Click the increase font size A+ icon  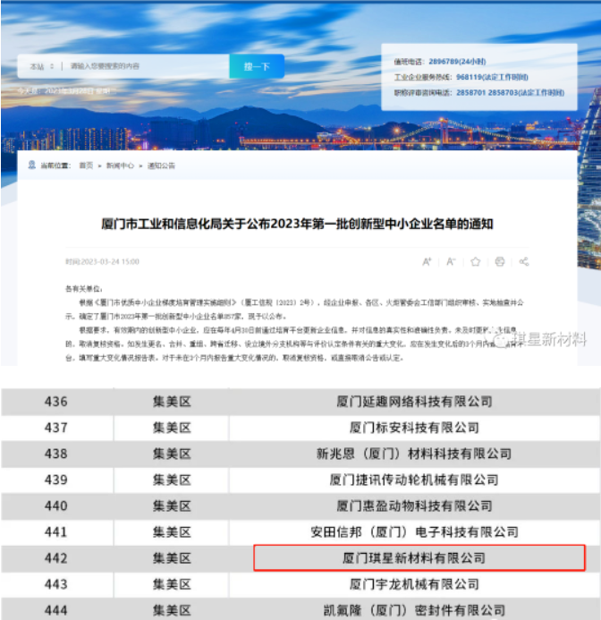pyautogui.click(x=427, y=261)
